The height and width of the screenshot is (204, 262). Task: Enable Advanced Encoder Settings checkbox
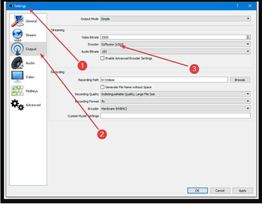pyautogui.click(x=102, y=58)
